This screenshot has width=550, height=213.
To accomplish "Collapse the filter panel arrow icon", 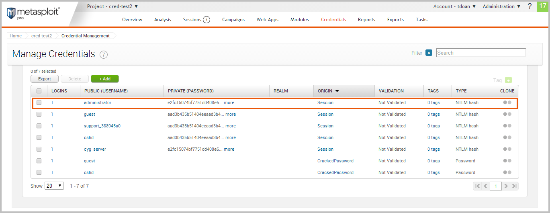I will tap(429, 53).
